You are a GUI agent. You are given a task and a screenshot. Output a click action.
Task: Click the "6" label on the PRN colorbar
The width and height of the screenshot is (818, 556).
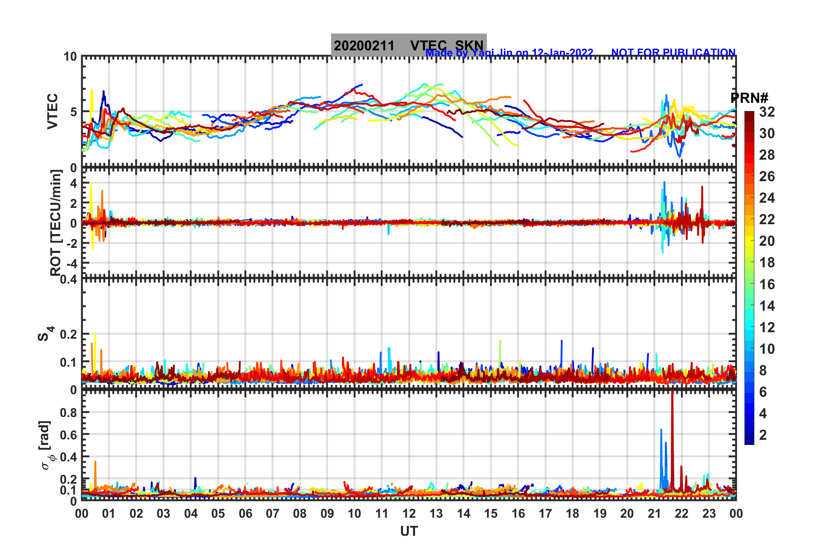point(763,392)
